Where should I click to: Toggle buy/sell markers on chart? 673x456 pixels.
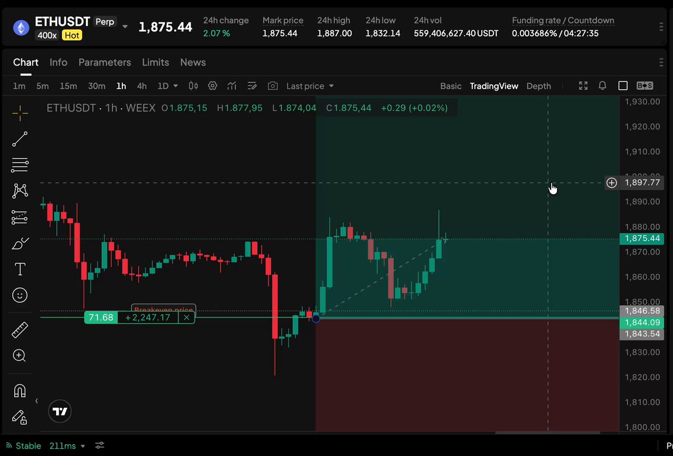pos(645,86)
